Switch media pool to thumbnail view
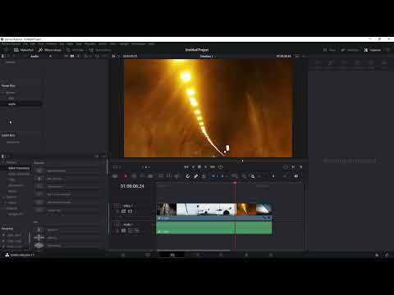 (72, 56)
